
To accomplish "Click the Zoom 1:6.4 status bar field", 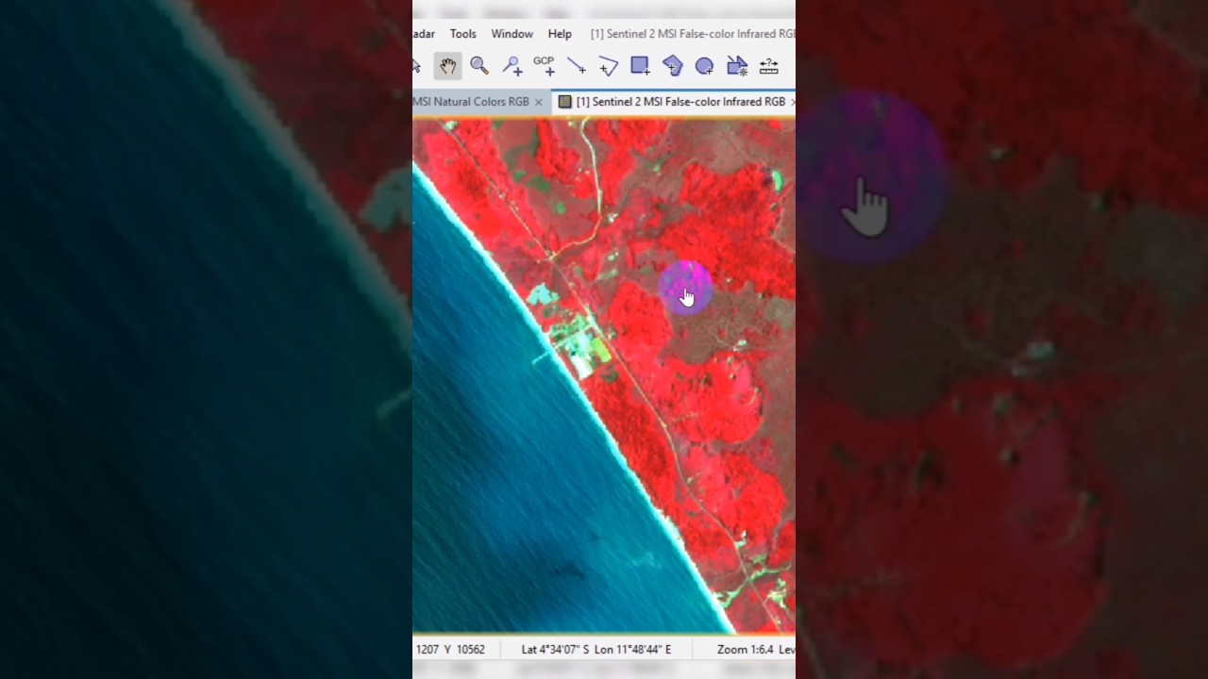I will [x=745, y=650].
